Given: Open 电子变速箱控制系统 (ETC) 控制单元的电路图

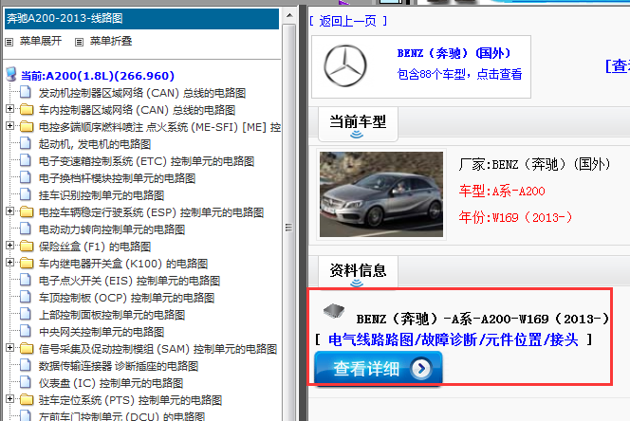Looking at the screenshot, I should click(x=147, y=161).
